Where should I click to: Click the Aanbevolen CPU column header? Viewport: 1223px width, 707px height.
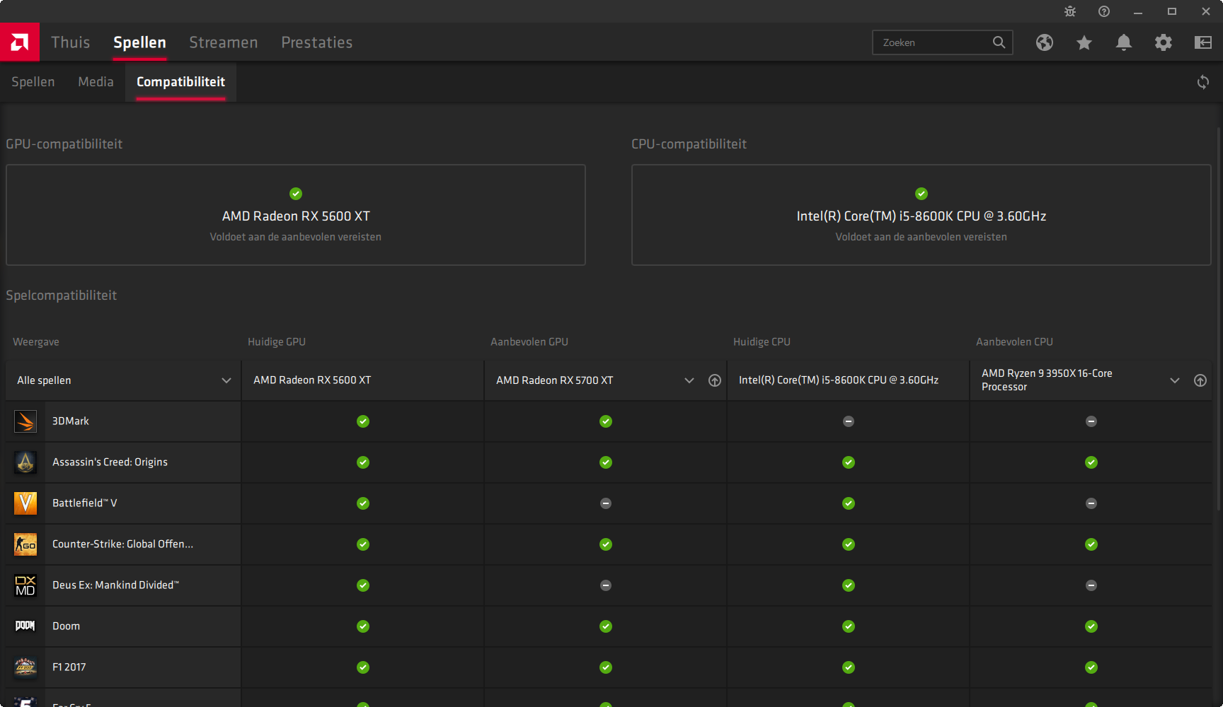1014,342
